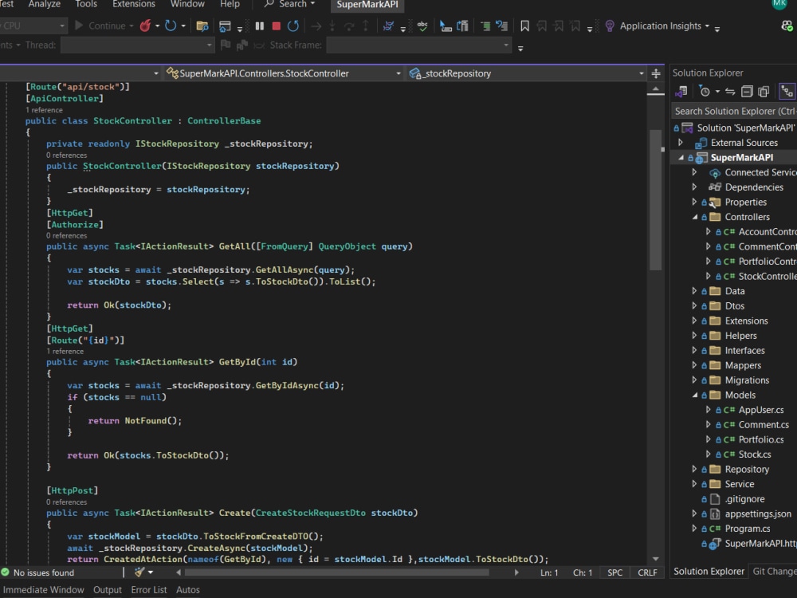Toggle the abc spell checker icon

tap(422, 26)
